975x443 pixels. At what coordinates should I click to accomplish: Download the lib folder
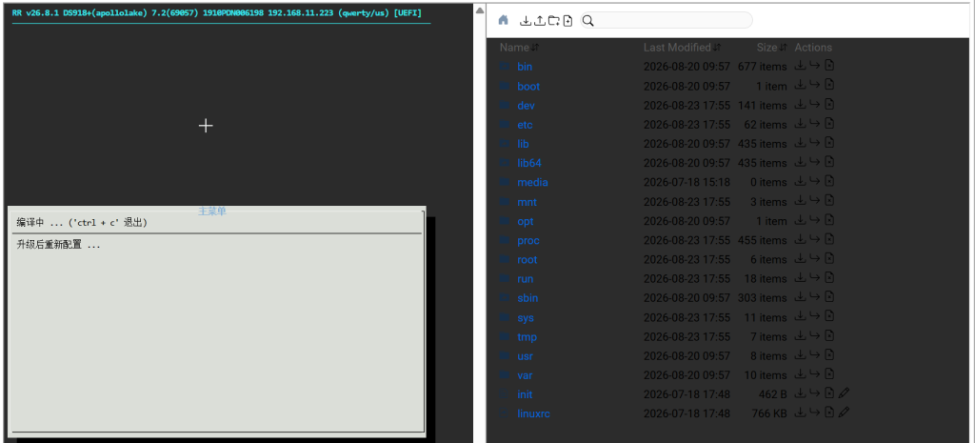pos(801,143)
